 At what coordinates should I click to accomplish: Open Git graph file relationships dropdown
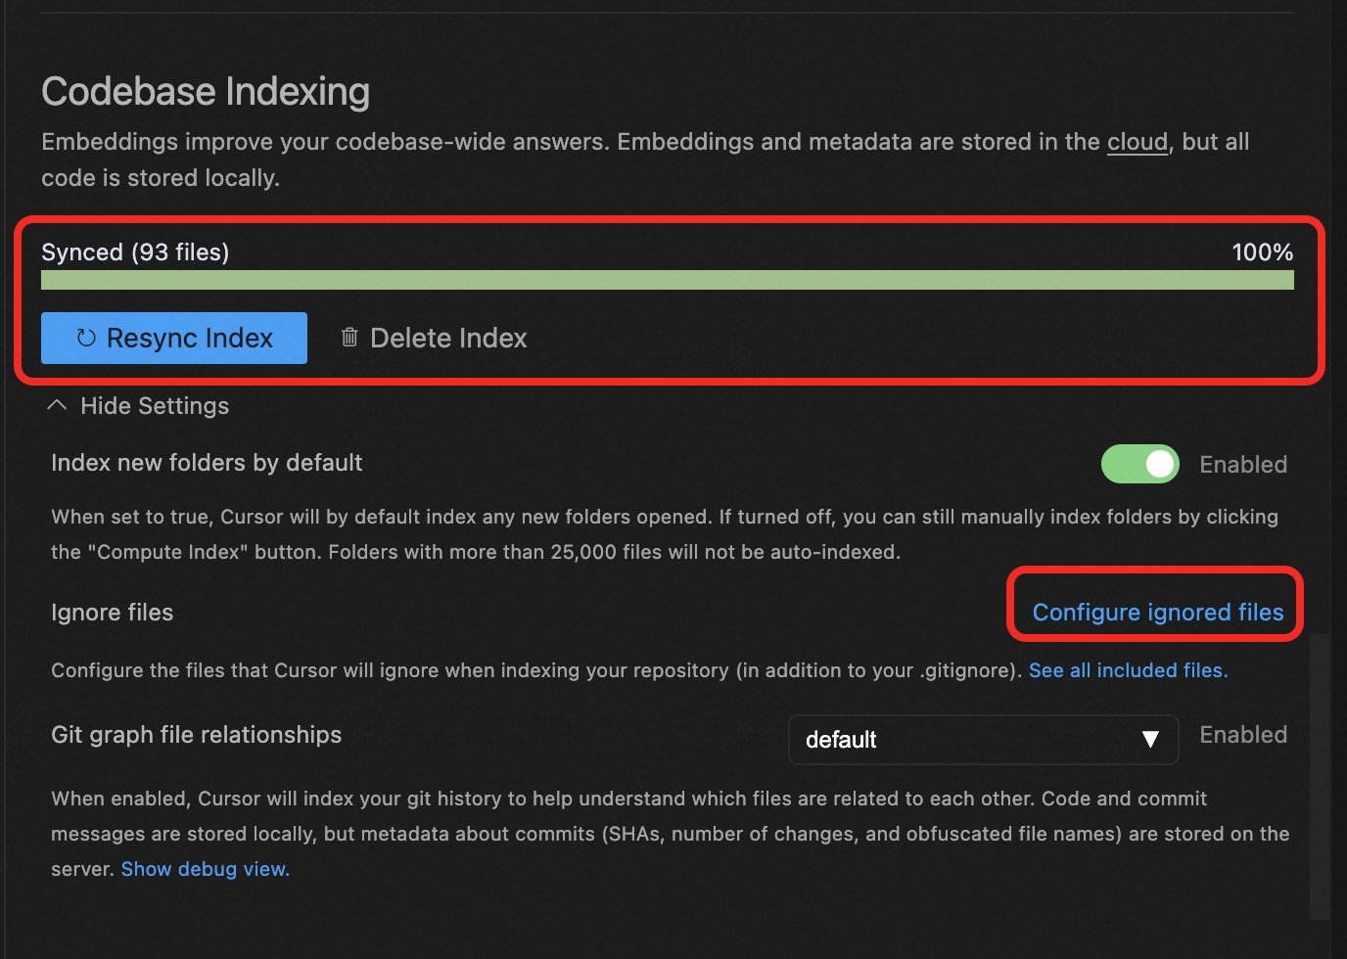(x=983, y=740)
